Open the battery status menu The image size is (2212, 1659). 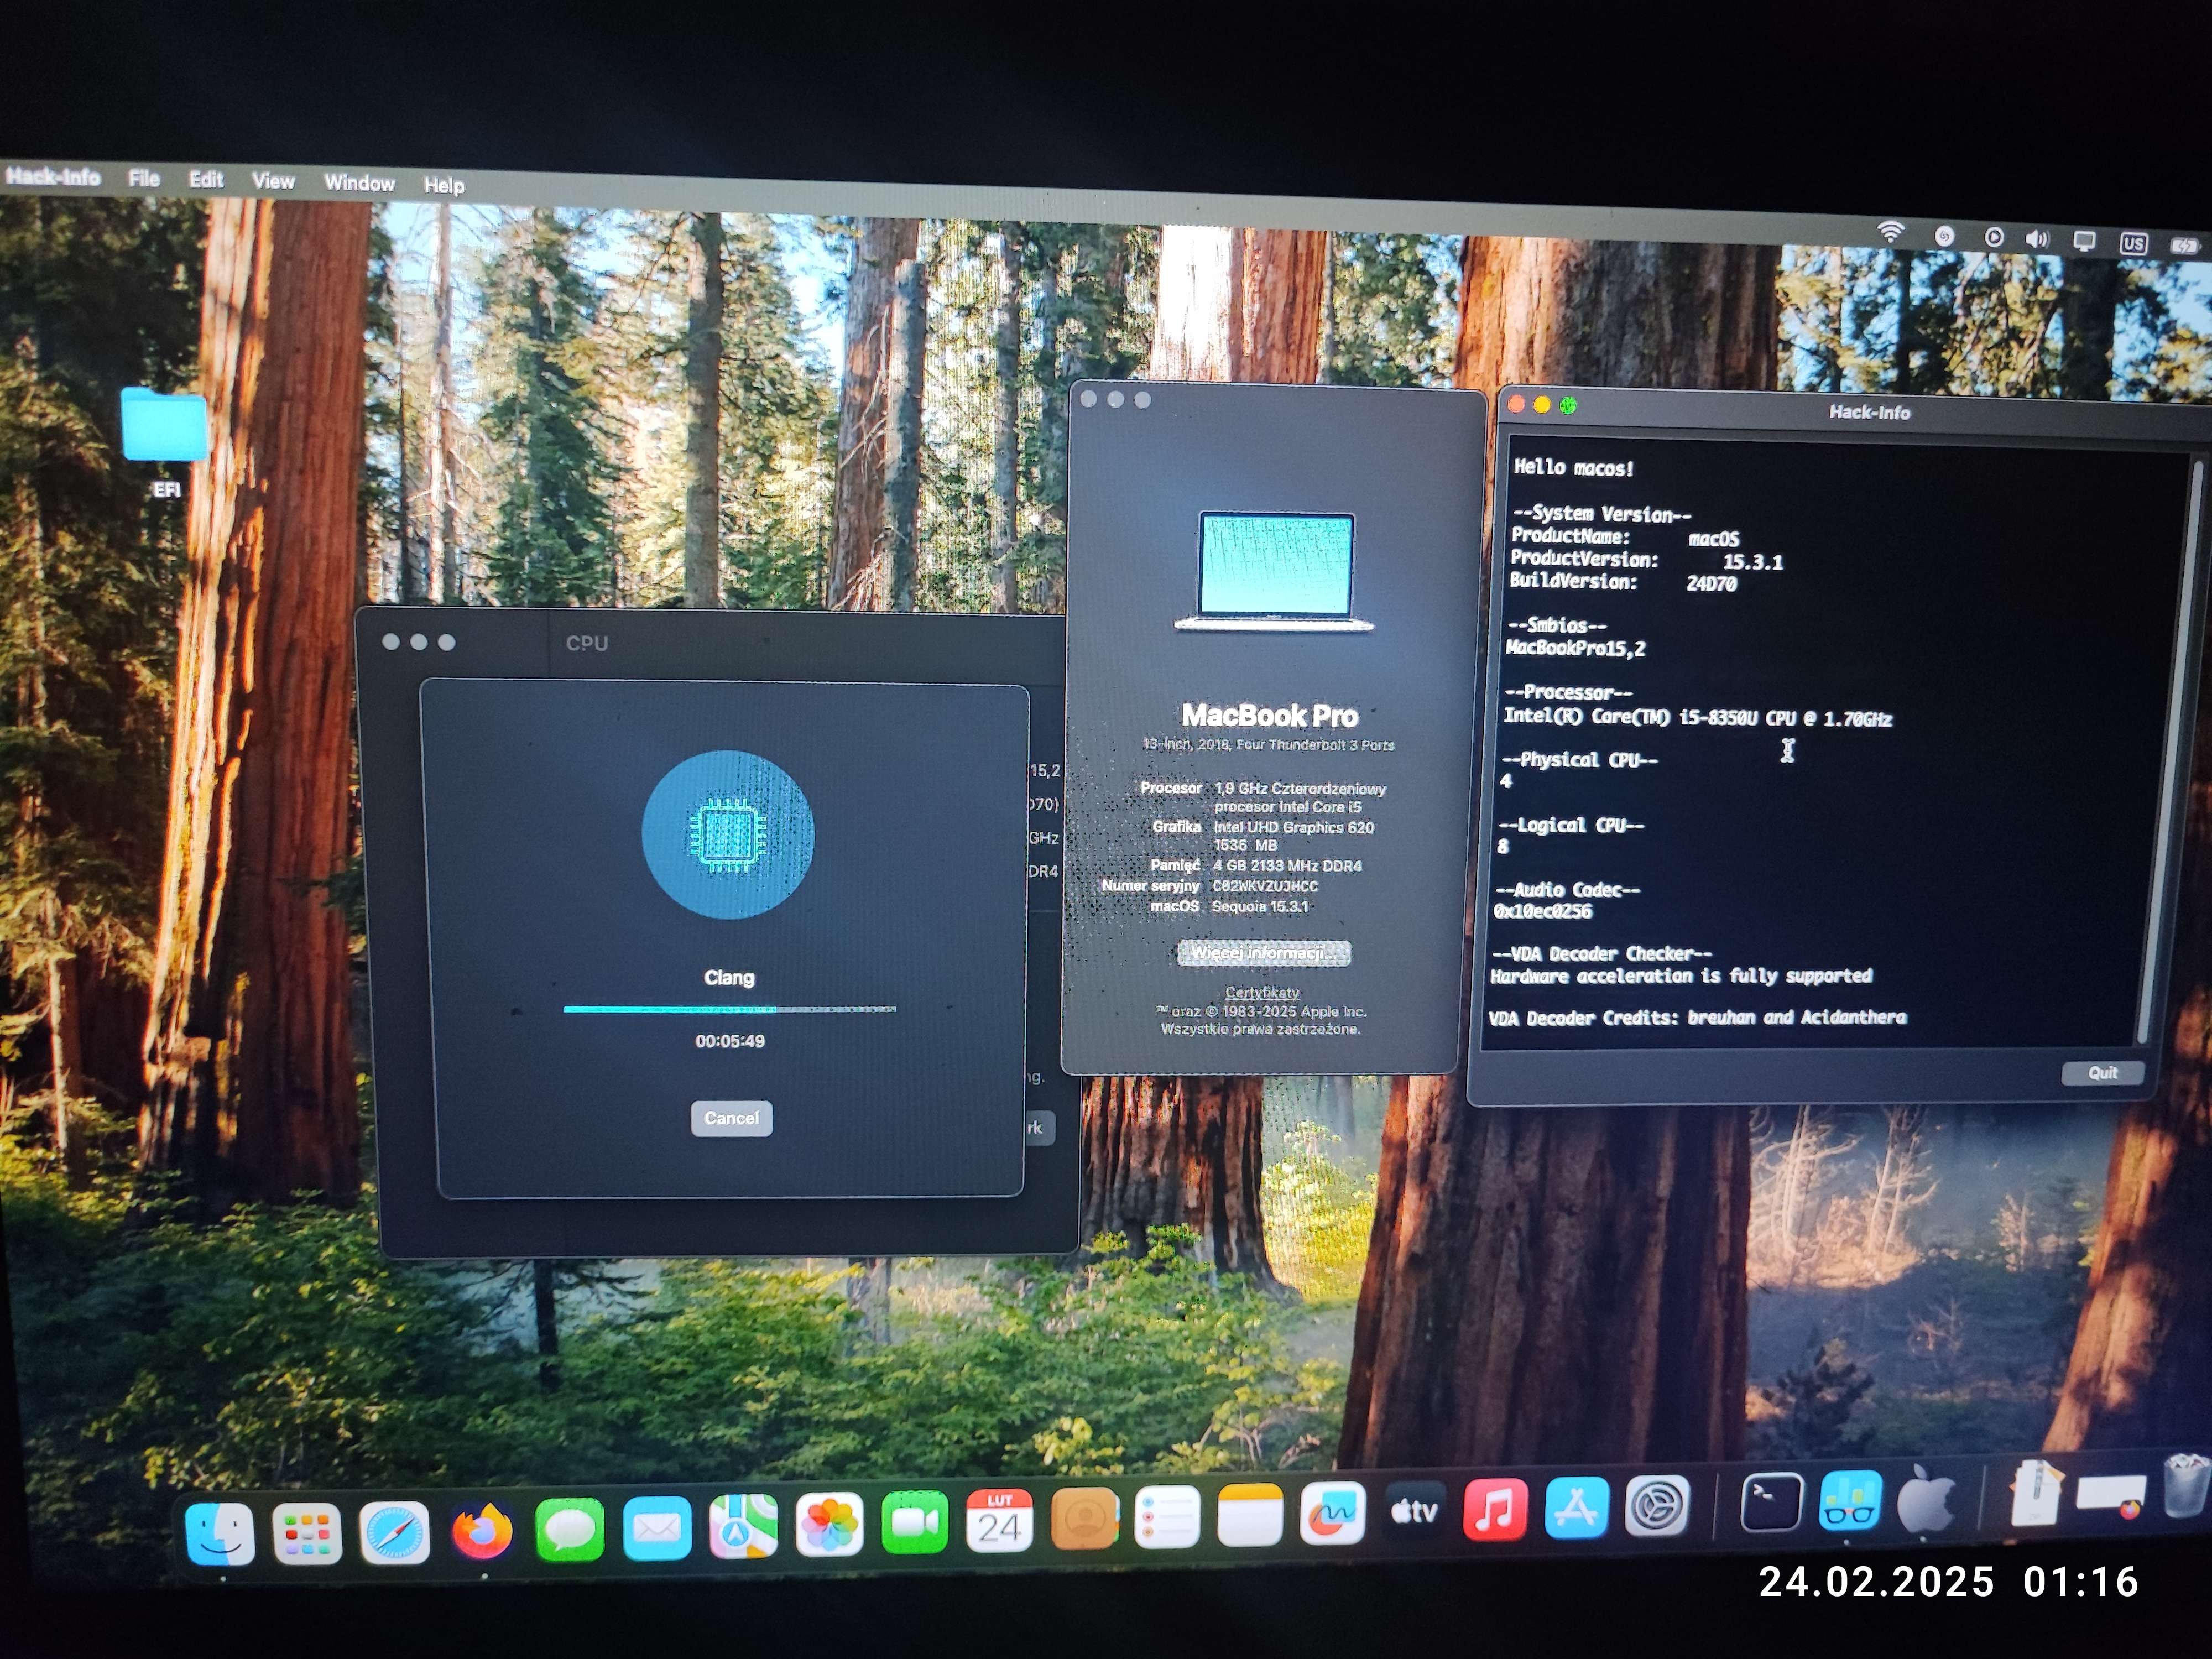point(2184,245)
